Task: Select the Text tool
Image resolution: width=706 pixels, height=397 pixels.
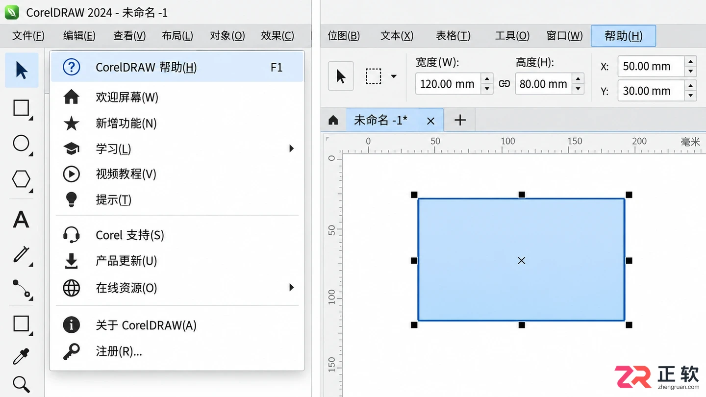Action: [21, 219]
